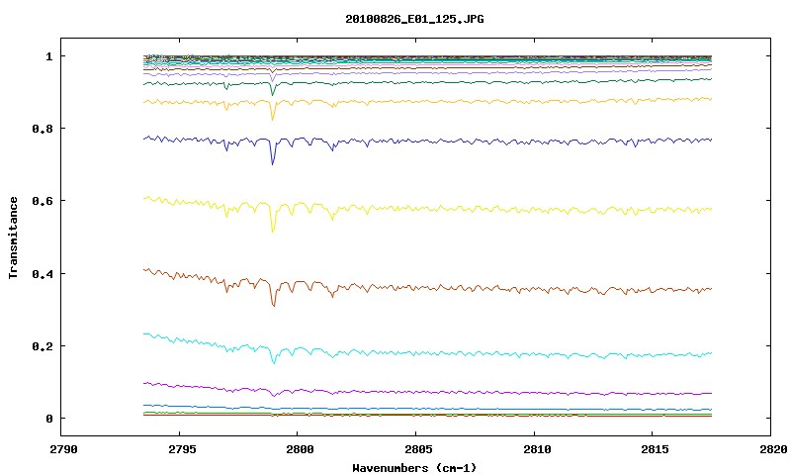791x475 pixels.
Task: Click the y-axis tick label 0.6
Action: (43, 201)
